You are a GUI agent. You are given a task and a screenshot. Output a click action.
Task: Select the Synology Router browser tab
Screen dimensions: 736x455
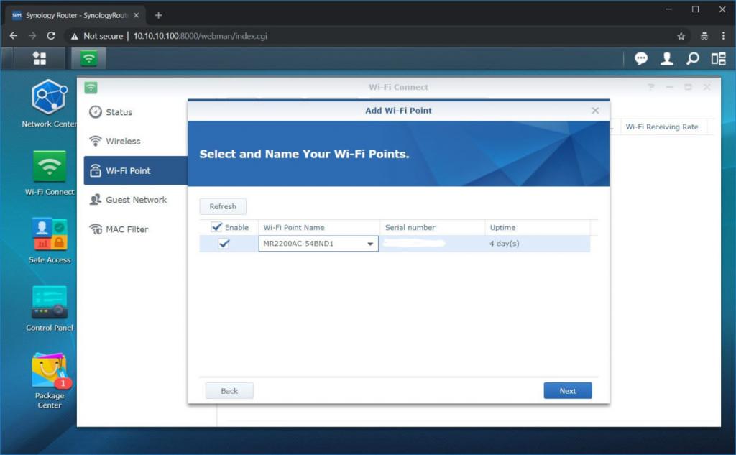pyautogui.click(x=75, y=15)
